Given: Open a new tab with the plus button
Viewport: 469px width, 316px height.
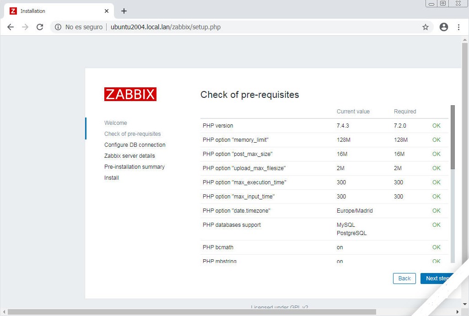Looking at the screenshot, I should (124, 11).
